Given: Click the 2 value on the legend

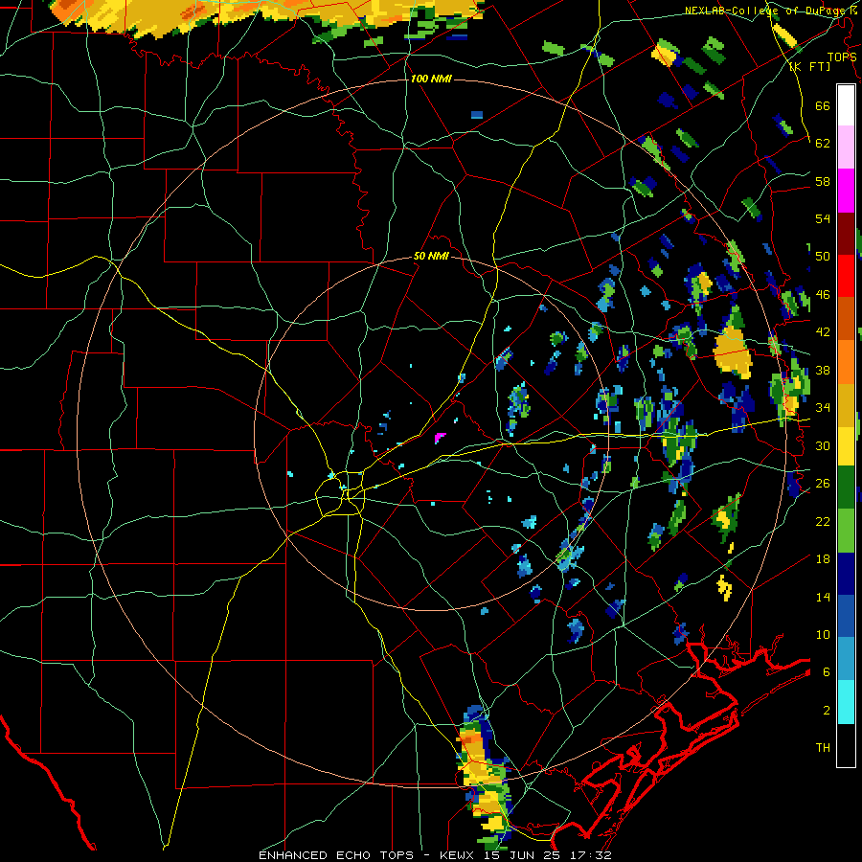Looking at the screenshot, I should point(827,711).
